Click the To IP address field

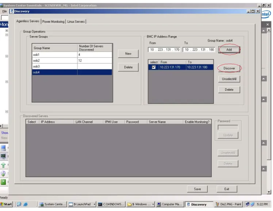[x=199, y=50]
